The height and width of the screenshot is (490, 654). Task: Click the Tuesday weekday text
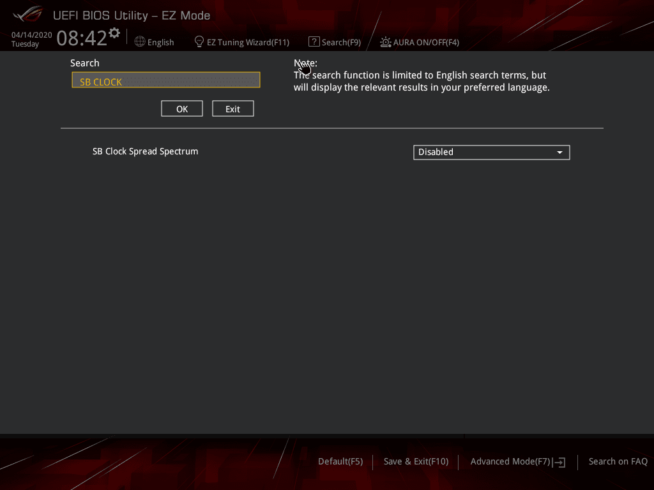[25, 44]
